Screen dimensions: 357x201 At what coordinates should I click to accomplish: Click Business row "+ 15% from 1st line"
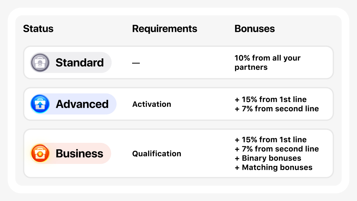pos(271,140)
